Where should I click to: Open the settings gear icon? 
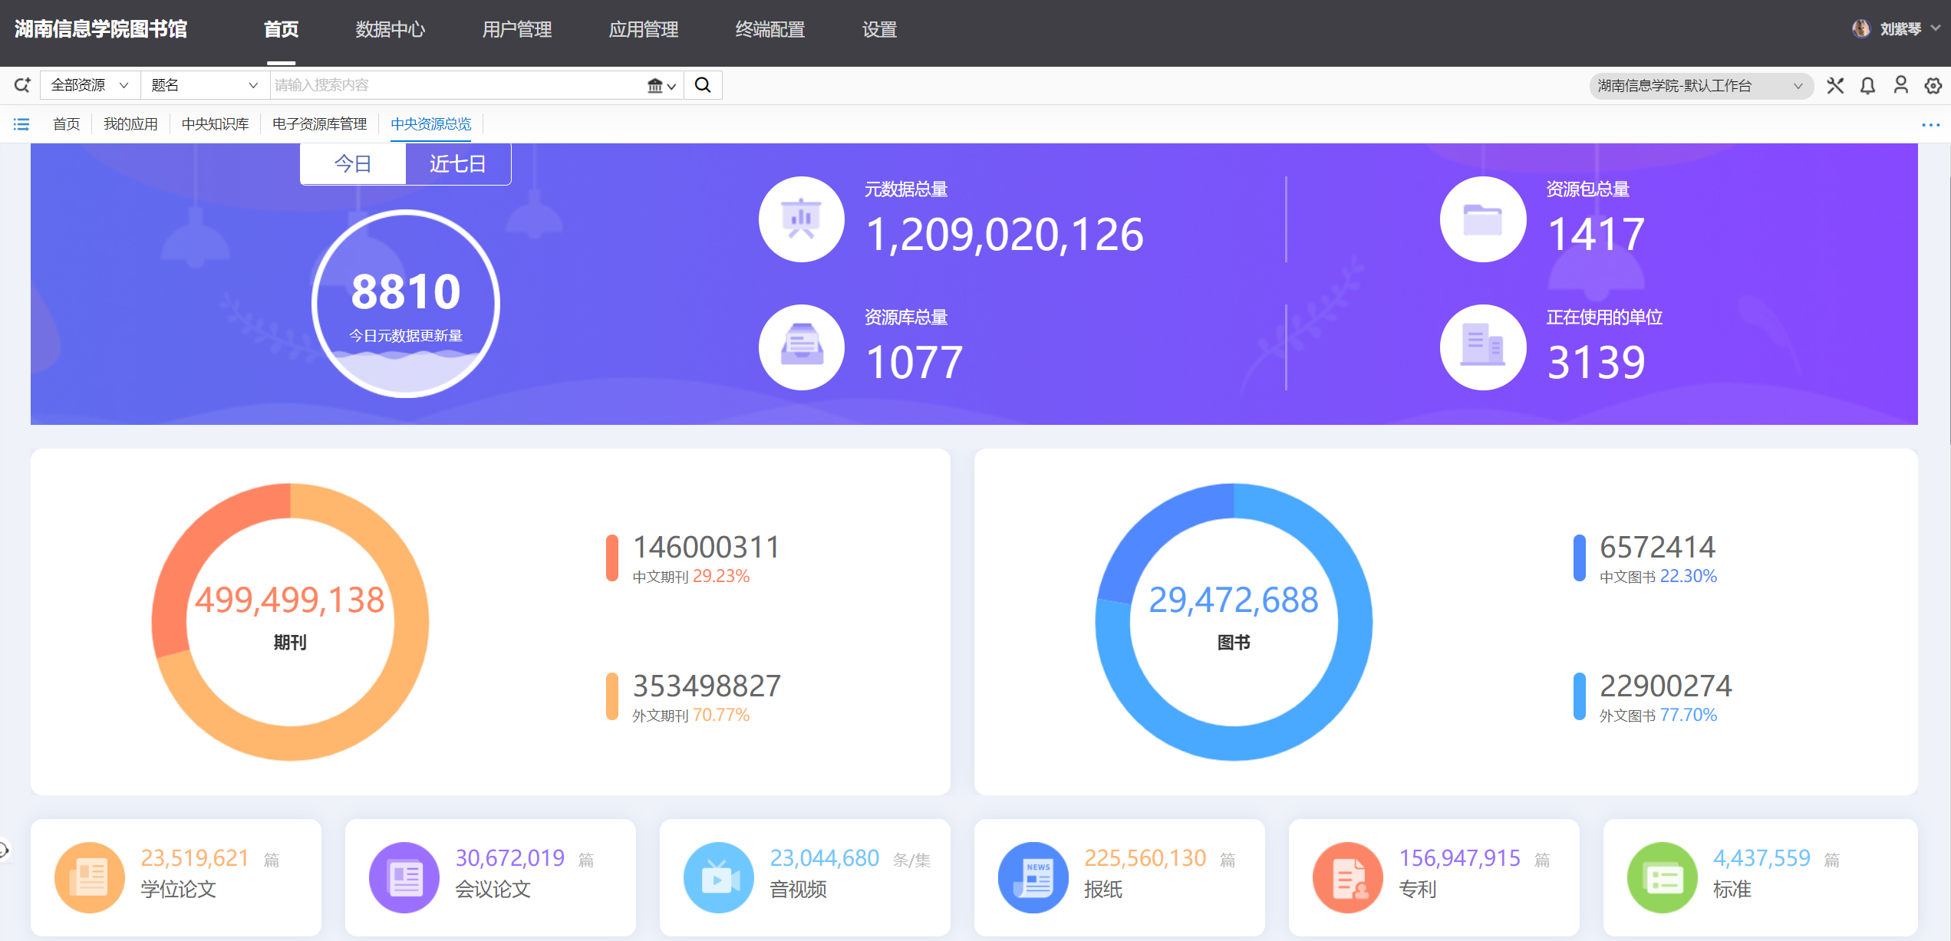(x=1933, y=86)
